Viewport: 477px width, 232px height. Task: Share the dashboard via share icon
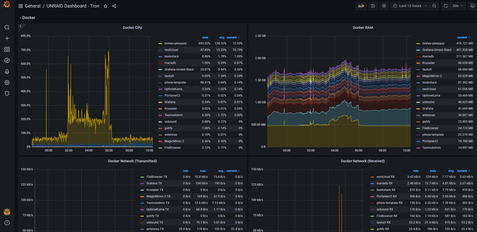[114, 6]
